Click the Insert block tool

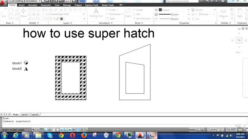(x=128, y=13)
